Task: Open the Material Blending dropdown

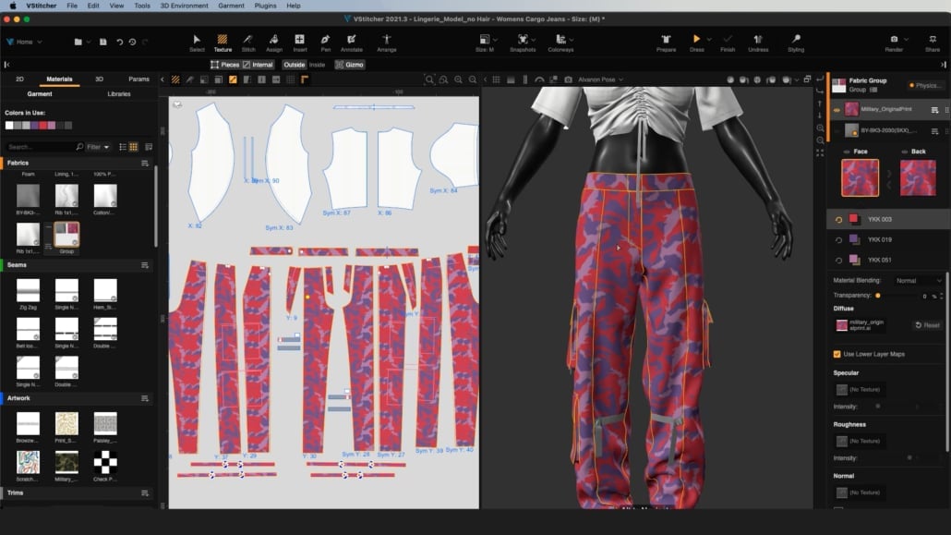Action: tap(918, 281)
